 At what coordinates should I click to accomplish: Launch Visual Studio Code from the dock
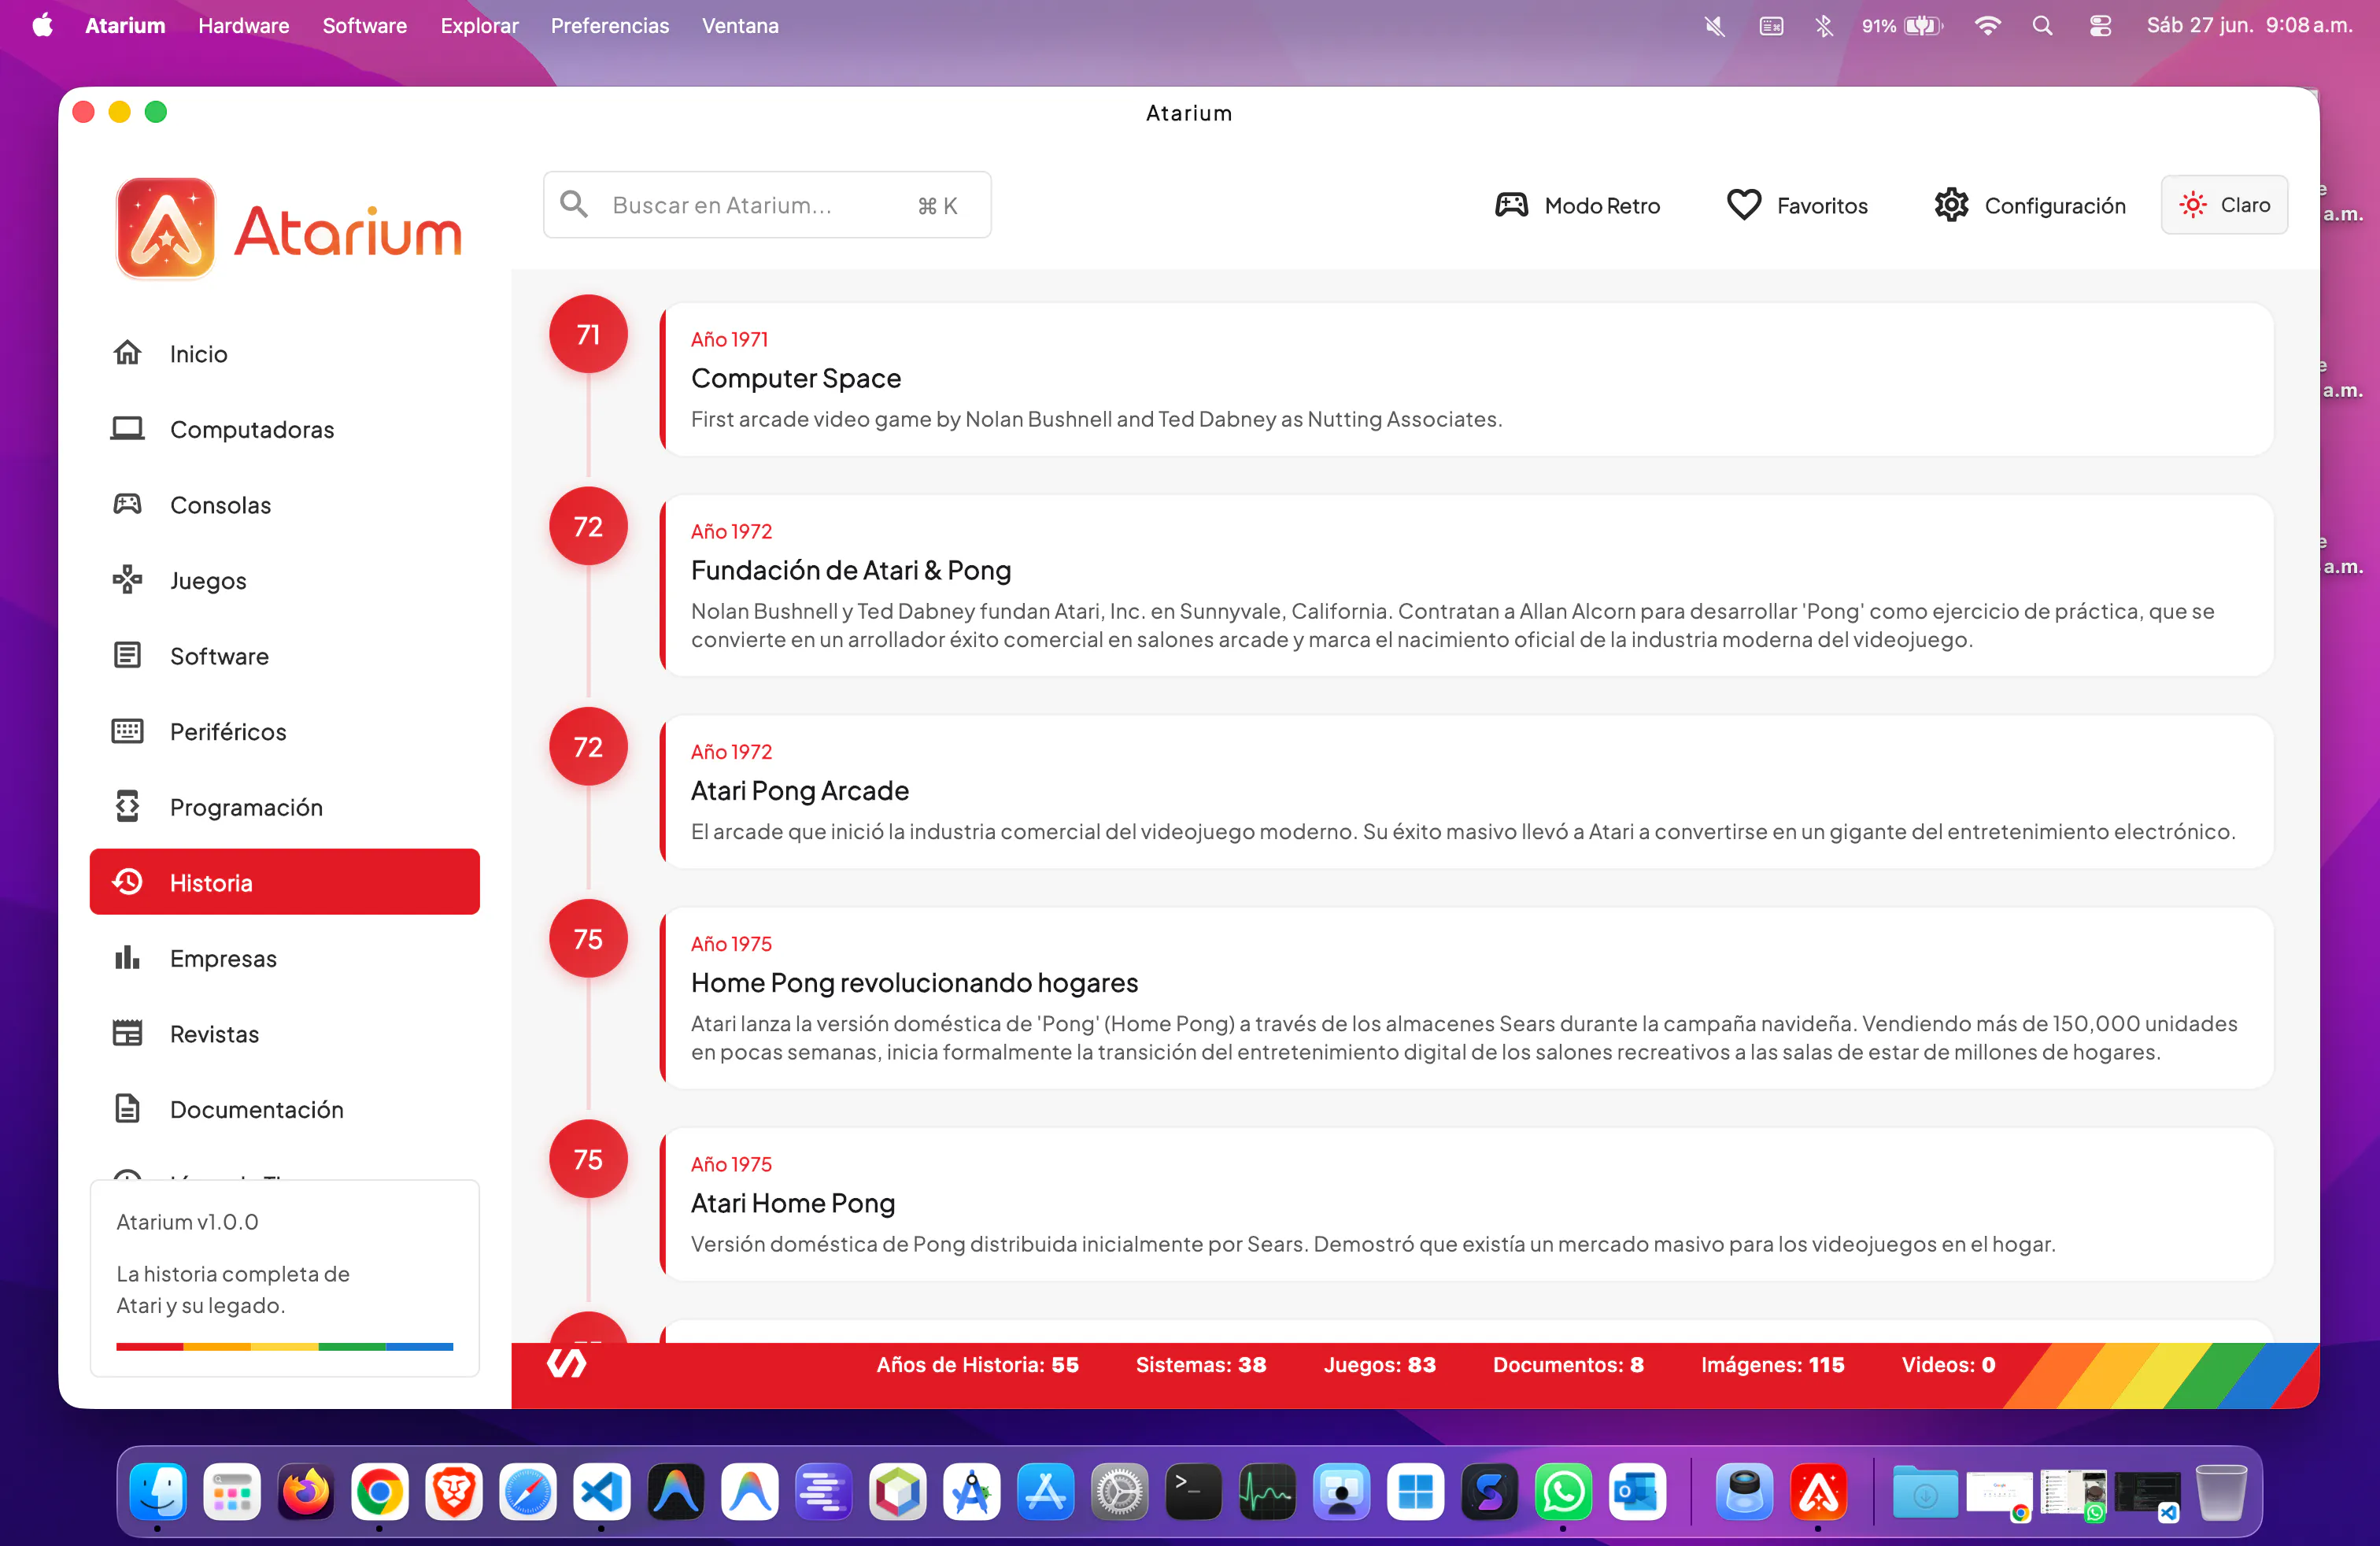601,1492
